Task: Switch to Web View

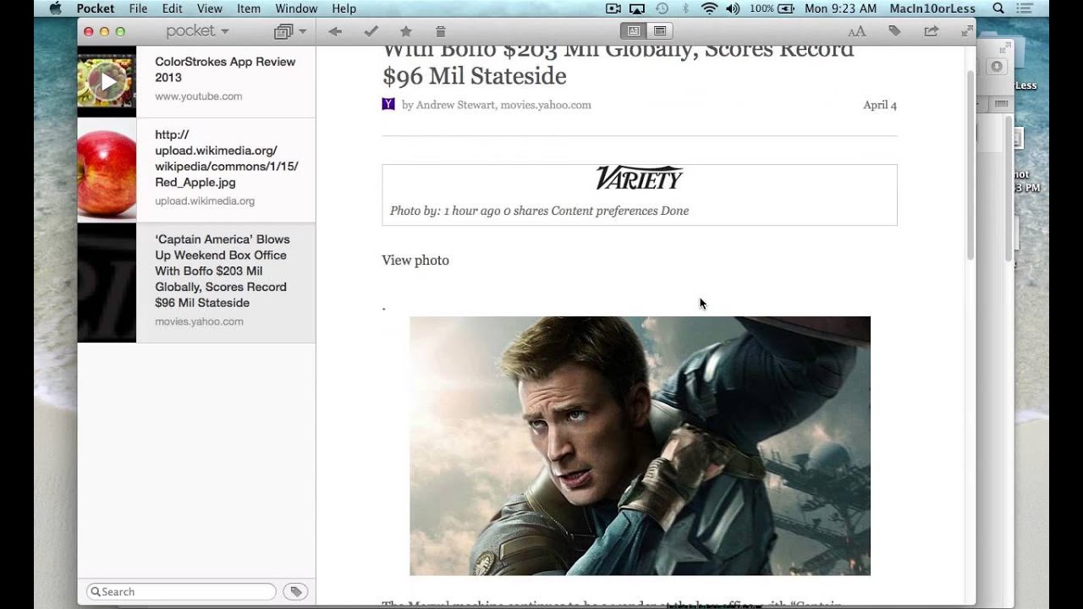Action: tap(660, 31)
